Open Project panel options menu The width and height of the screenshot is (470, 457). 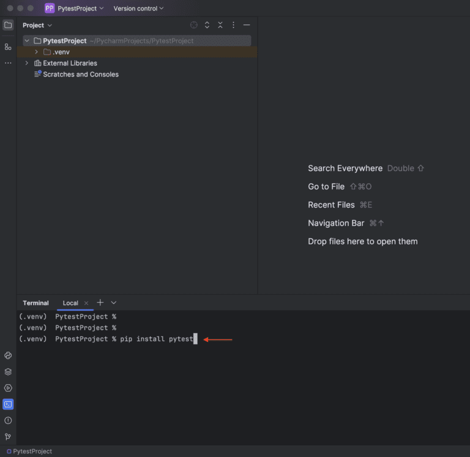click(233, 25)
